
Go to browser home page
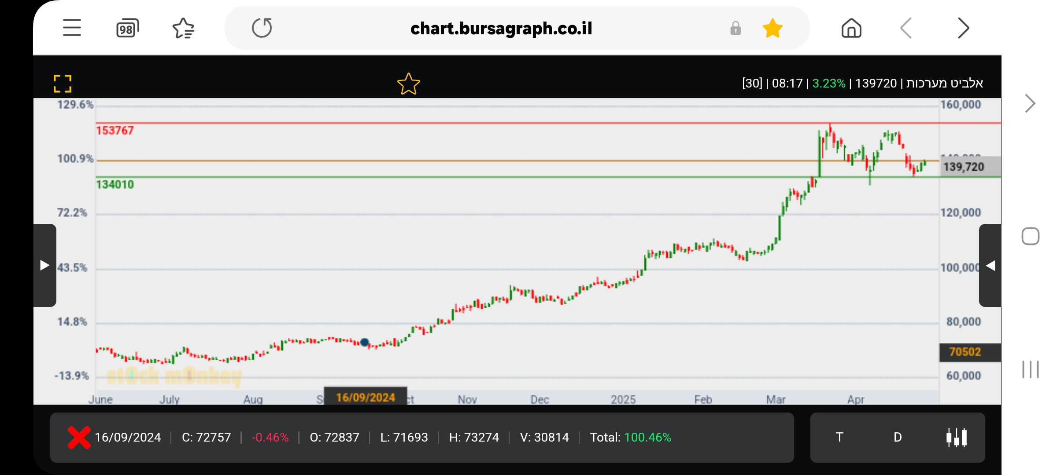coord(851,29)
